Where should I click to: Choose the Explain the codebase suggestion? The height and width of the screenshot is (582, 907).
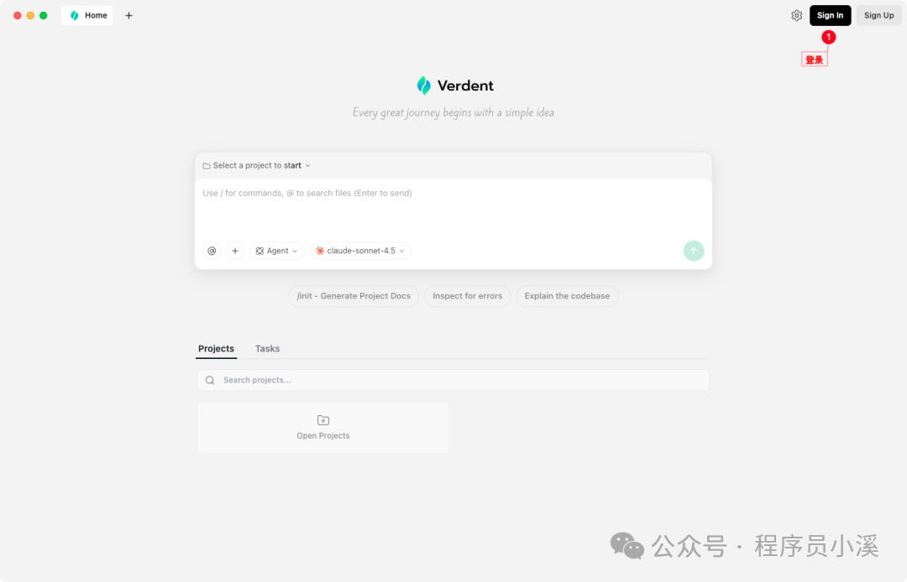tap(567, 296)
